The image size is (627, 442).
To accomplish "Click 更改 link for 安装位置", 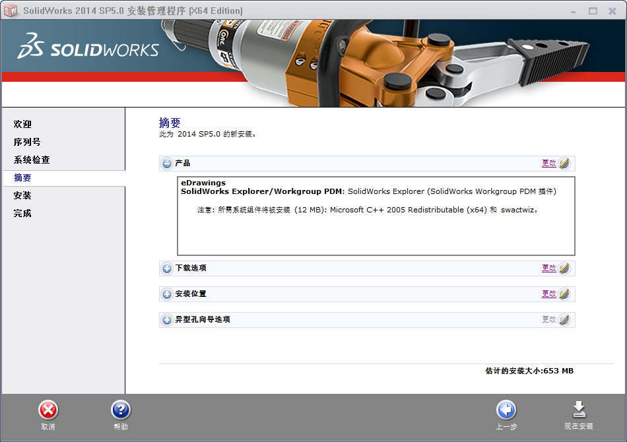I will pyautogui.click(x=549, y=294).
